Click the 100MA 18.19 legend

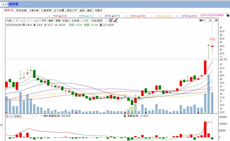[161, 16]
